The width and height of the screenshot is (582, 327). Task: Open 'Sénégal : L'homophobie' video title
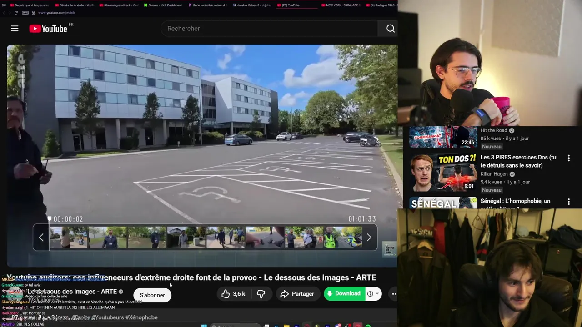(x=515, y=204)
